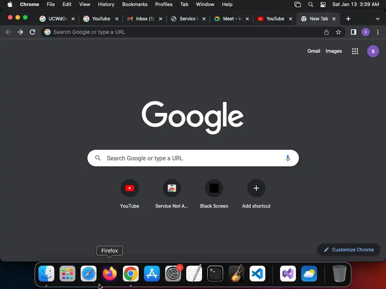Open the Window menu
The width and height of the screenshot is (386, 289).
205,5
